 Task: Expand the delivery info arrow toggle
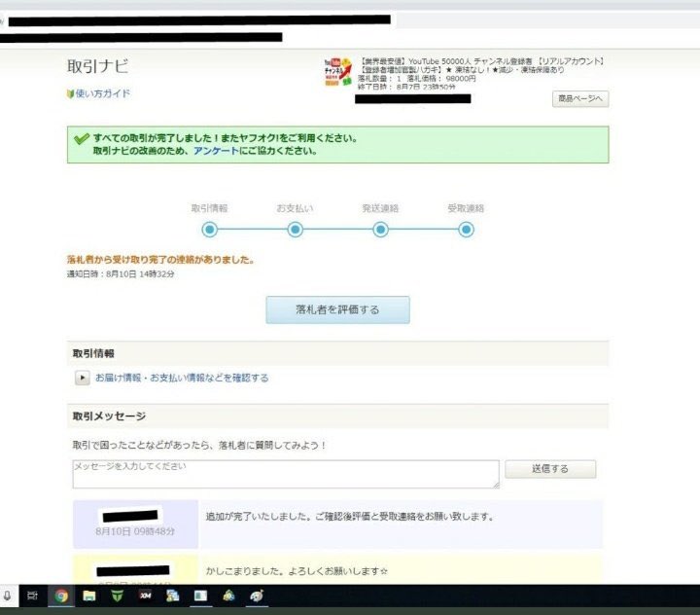[82, 378]
